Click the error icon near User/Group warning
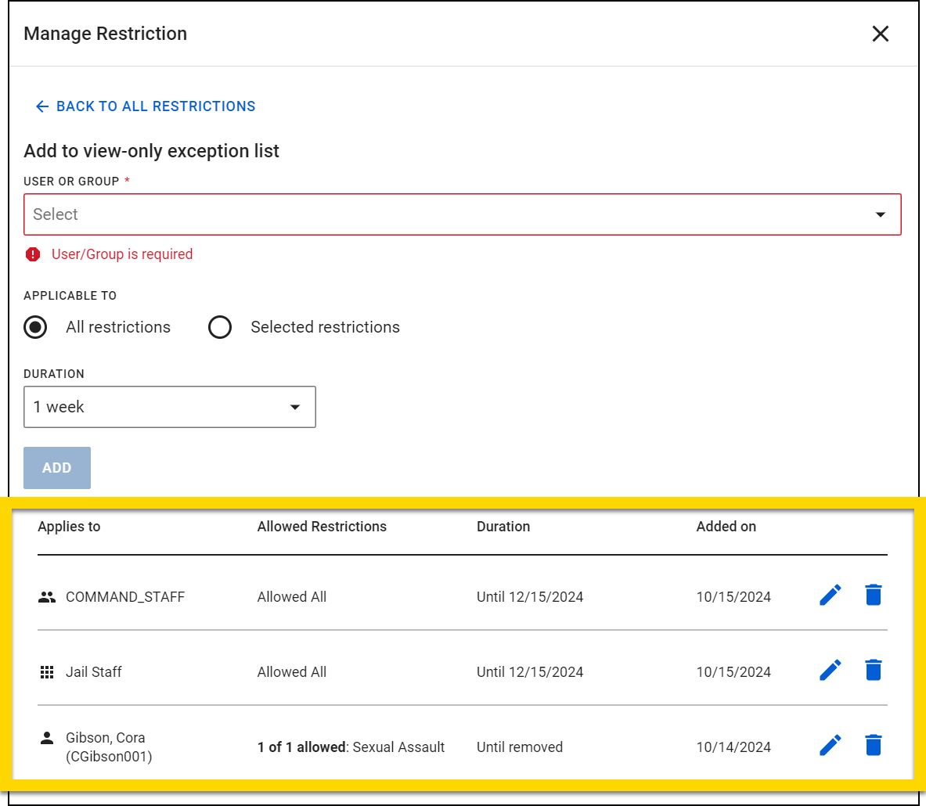926x806 pixels. [x=31, y=254]
